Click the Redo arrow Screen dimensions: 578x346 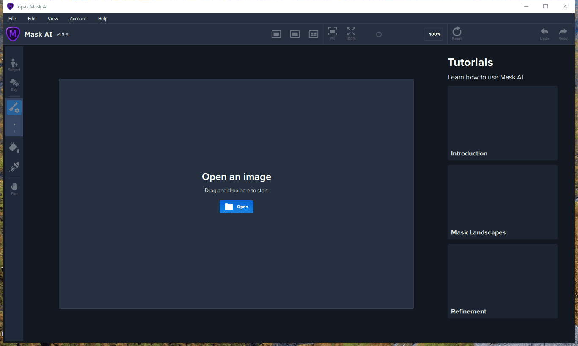coord(563,33)
